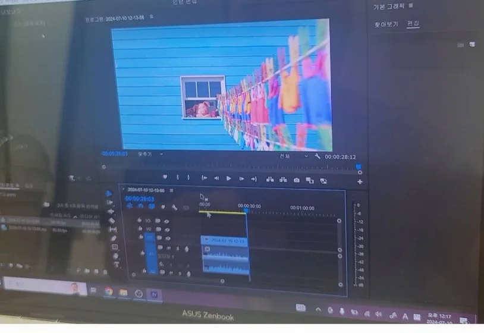The image size is (484, 333).
Task: Toggle V3 track output eye
Action: 166,221
